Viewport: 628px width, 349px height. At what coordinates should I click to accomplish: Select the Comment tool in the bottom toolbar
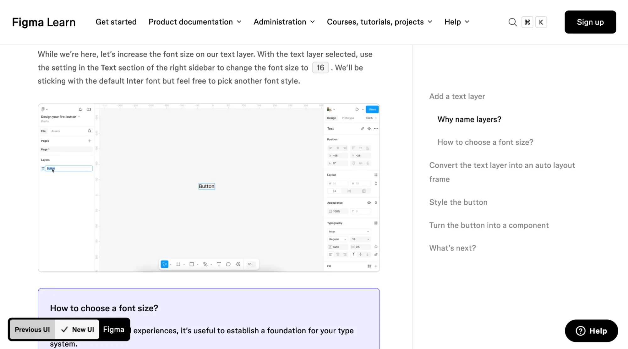[228, 264]
